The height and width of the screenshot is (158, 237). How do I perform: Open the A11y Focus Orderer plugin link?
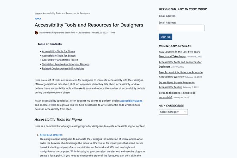51,135
